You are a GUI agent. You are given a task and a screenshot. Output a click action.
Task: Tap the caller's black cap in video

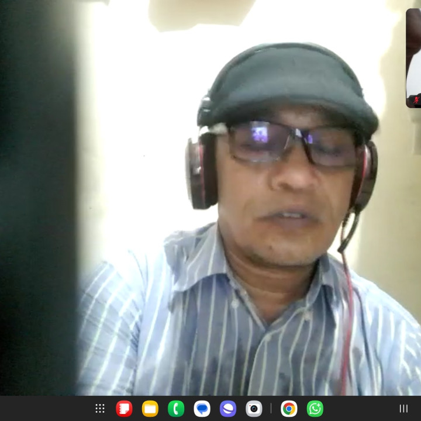coord(287,82)
